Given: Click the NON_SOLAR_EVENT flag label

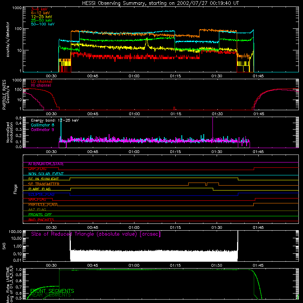Looking at the screenshot, I should point(46,174).
